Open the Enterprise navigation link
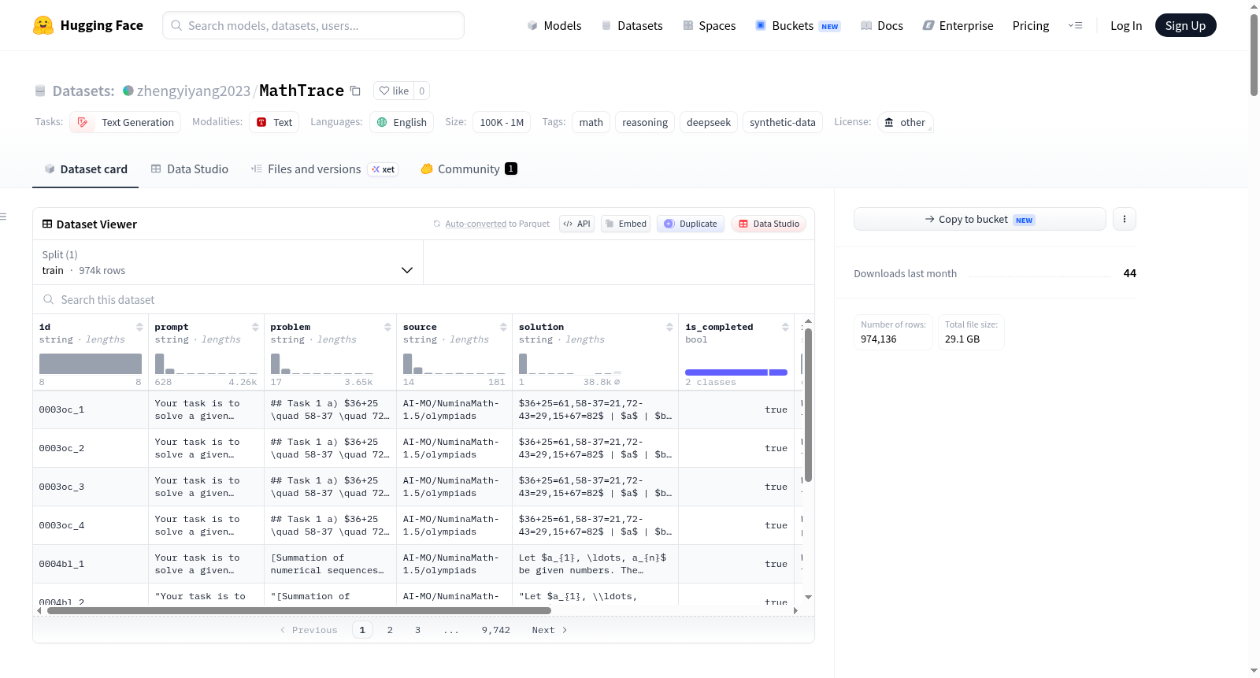 tap(958, 25)
